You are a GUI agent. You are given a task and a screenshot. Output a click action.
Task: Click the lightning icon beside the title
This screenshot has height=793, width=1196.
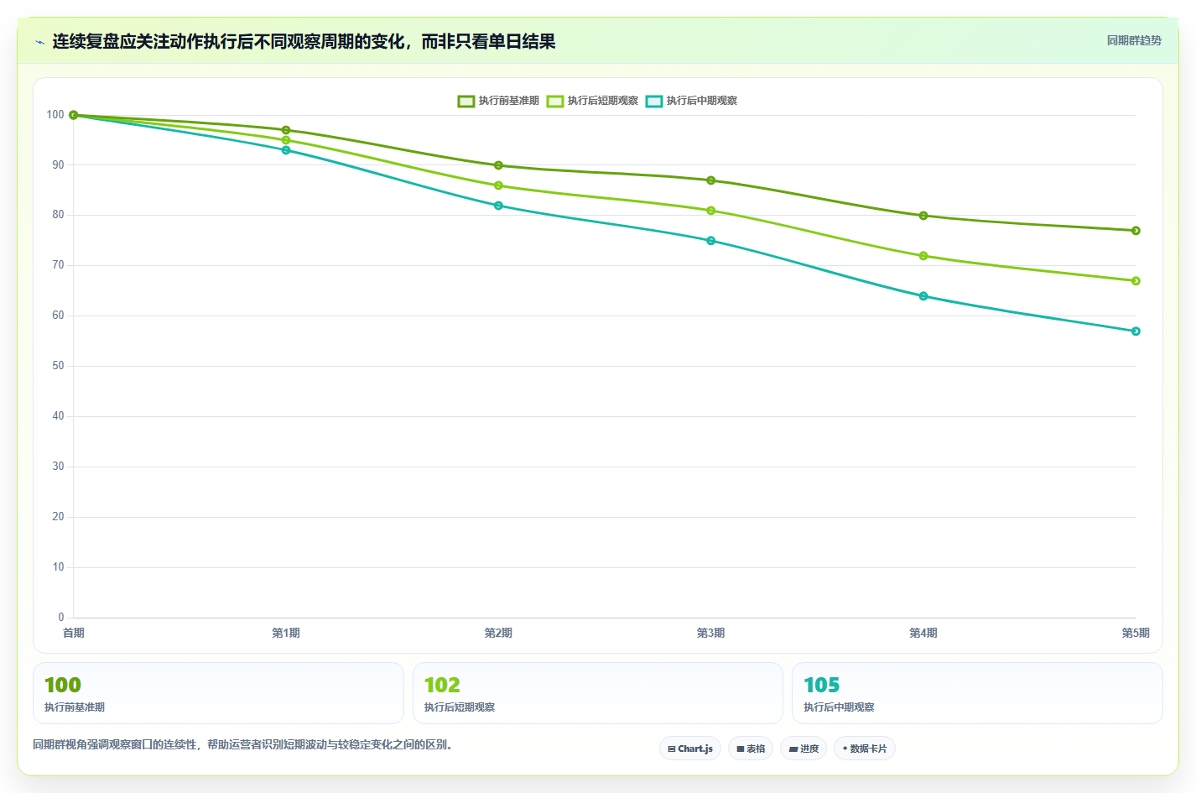(x=39, y=42)
